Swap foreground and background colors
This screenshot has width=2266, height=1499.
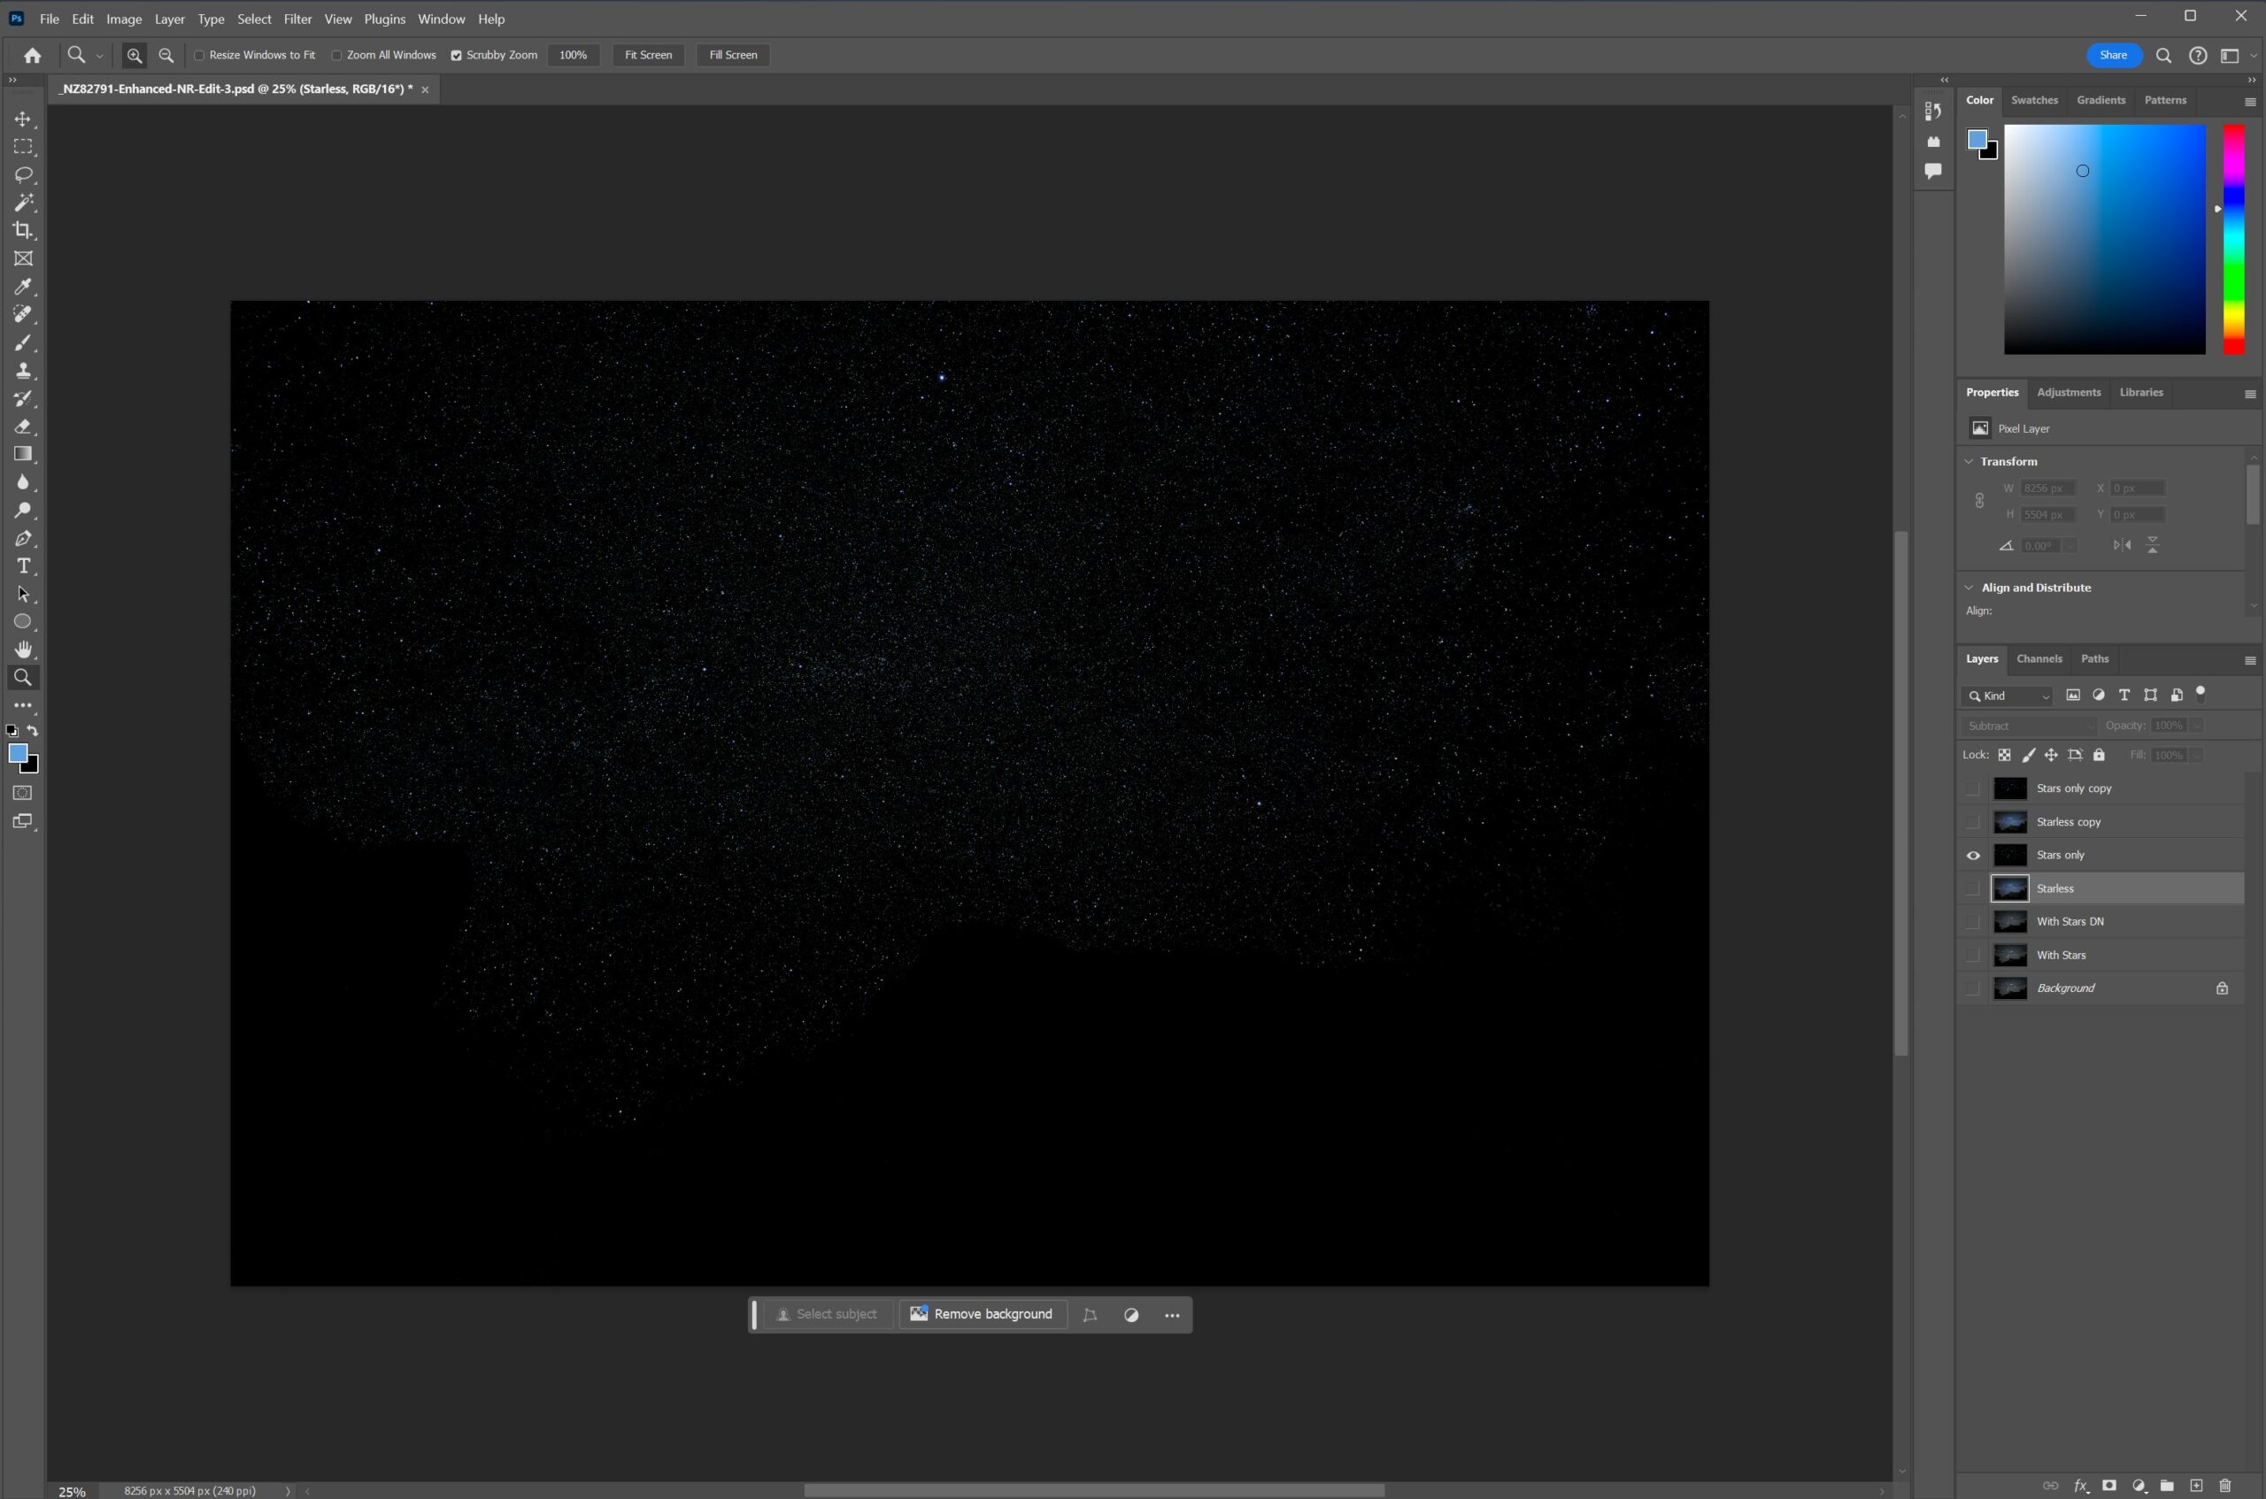coord(33,730)
